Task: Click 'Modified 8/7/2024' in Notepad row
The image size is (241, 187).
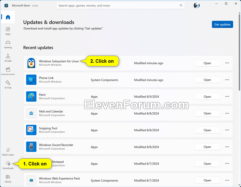Action: coord(146,164)
